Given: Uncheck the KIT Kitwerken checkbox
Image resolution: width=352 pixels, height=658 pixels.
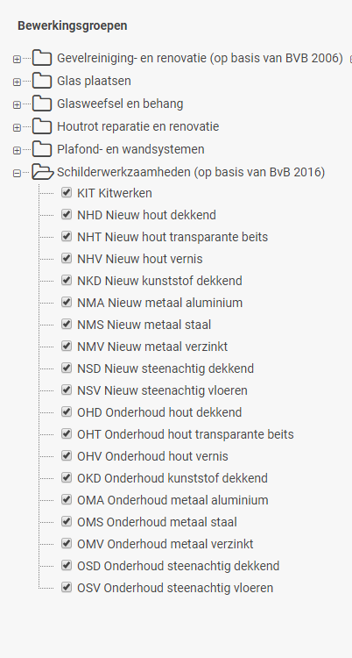Looking at the screenshot, I should coord(67,193).
